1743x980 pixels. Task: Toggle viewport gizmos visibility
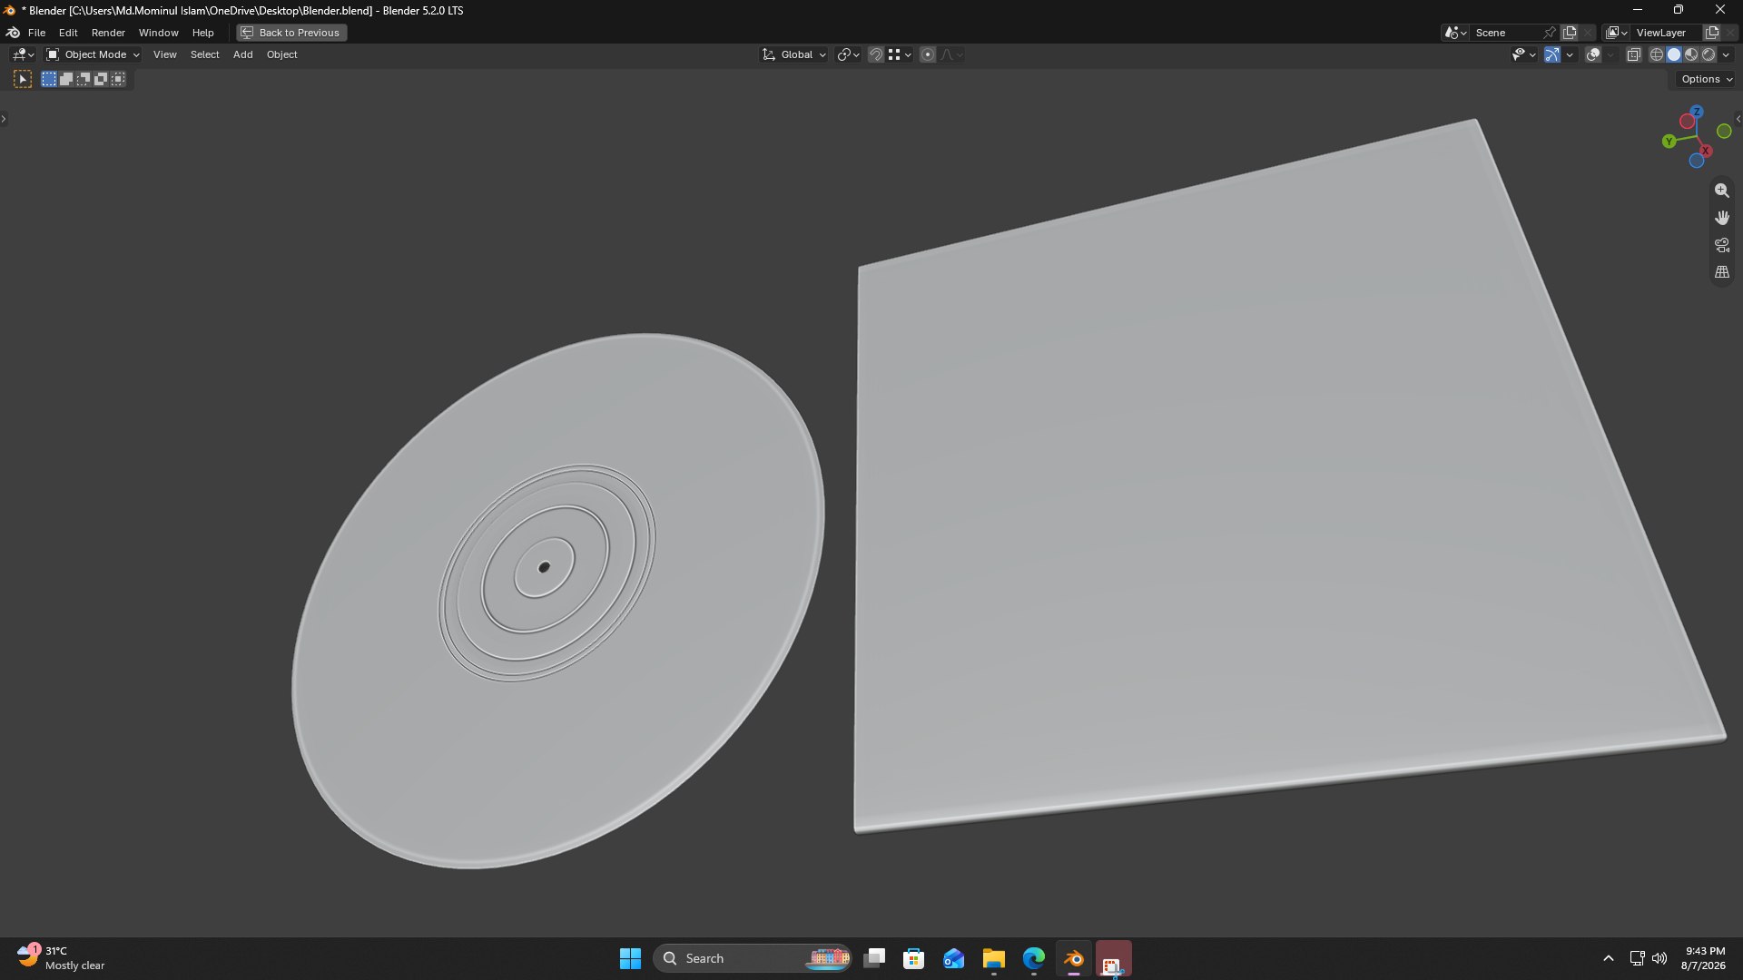(1552, 55)
